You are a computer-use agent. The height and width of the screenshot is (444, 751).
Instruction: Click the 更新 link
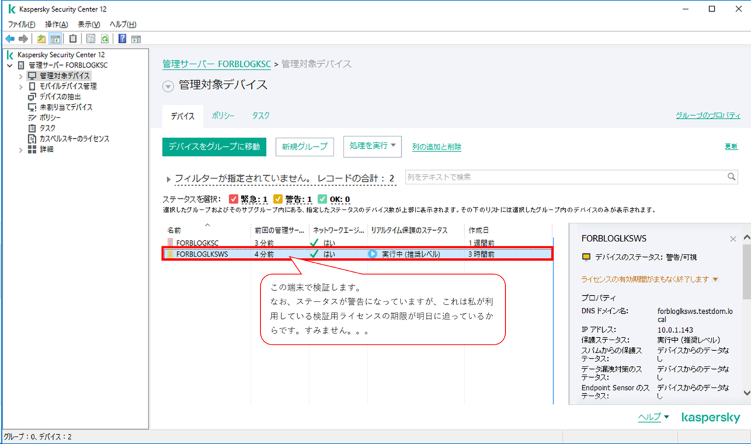tap(731, 146)
